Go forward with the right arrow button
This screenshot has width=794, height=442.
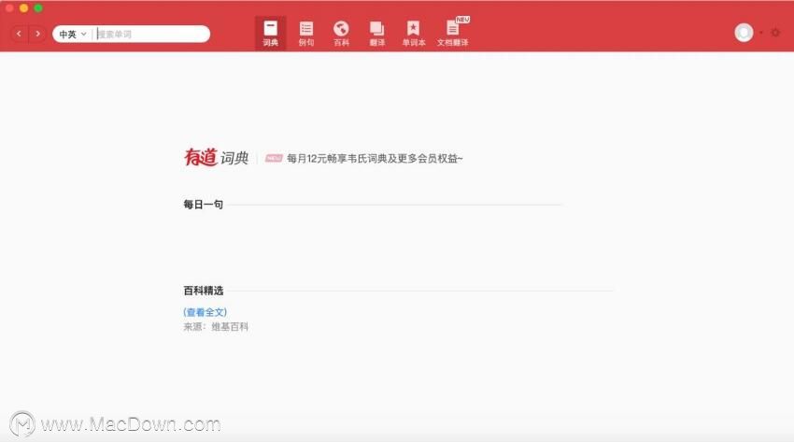coord(37,34)
